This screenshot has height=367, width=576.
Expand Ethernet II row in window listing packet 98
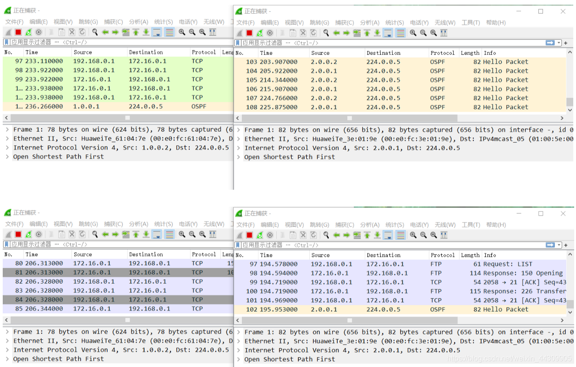pos(7,139)
